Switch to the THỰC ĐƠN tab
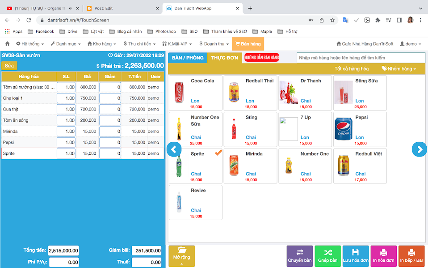Screen dimensions: 428x268 click(x=224, y=58)
